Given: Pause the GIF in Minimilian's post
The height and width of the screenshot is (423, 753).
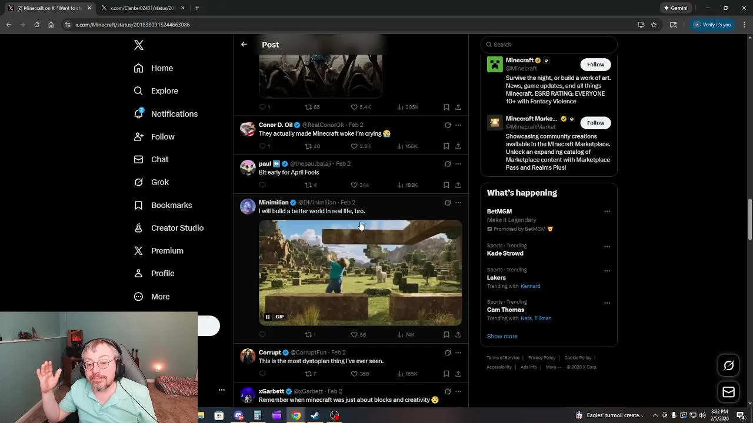Looking at the screenshot, I should pyautogui.click(x=268, y=317).
